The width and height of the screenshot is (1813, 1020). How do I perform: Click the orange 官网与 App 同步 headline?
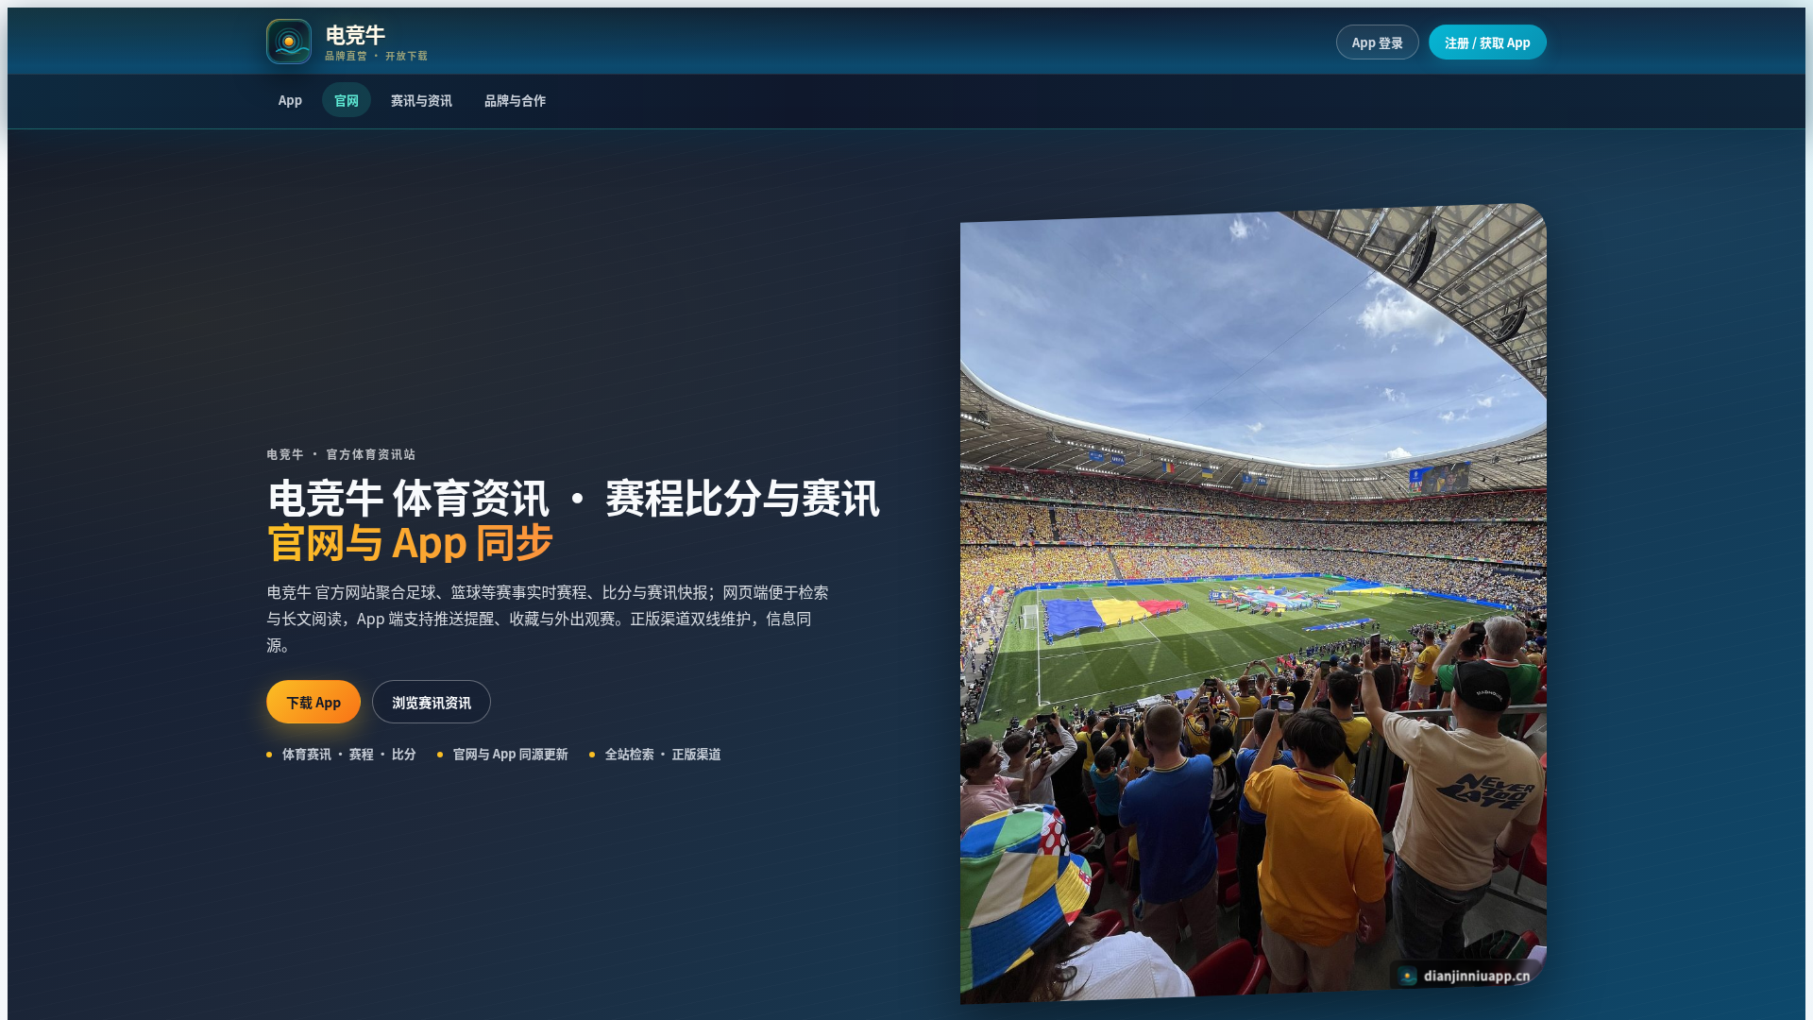(410, 543)
